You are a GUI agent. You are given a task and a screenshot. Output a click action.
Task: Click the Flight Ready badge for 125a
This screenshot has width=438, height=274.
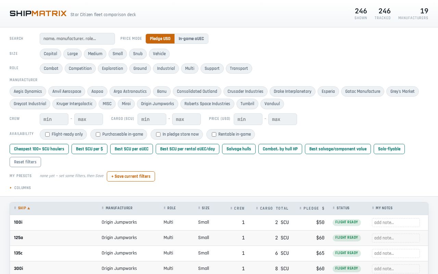click(347, 238)
